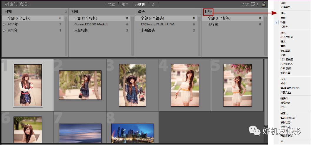Image resolution: width=311 pixels, height=145 pixels.
Task: Expand the 2017年 date group
Action: (4, 31)
